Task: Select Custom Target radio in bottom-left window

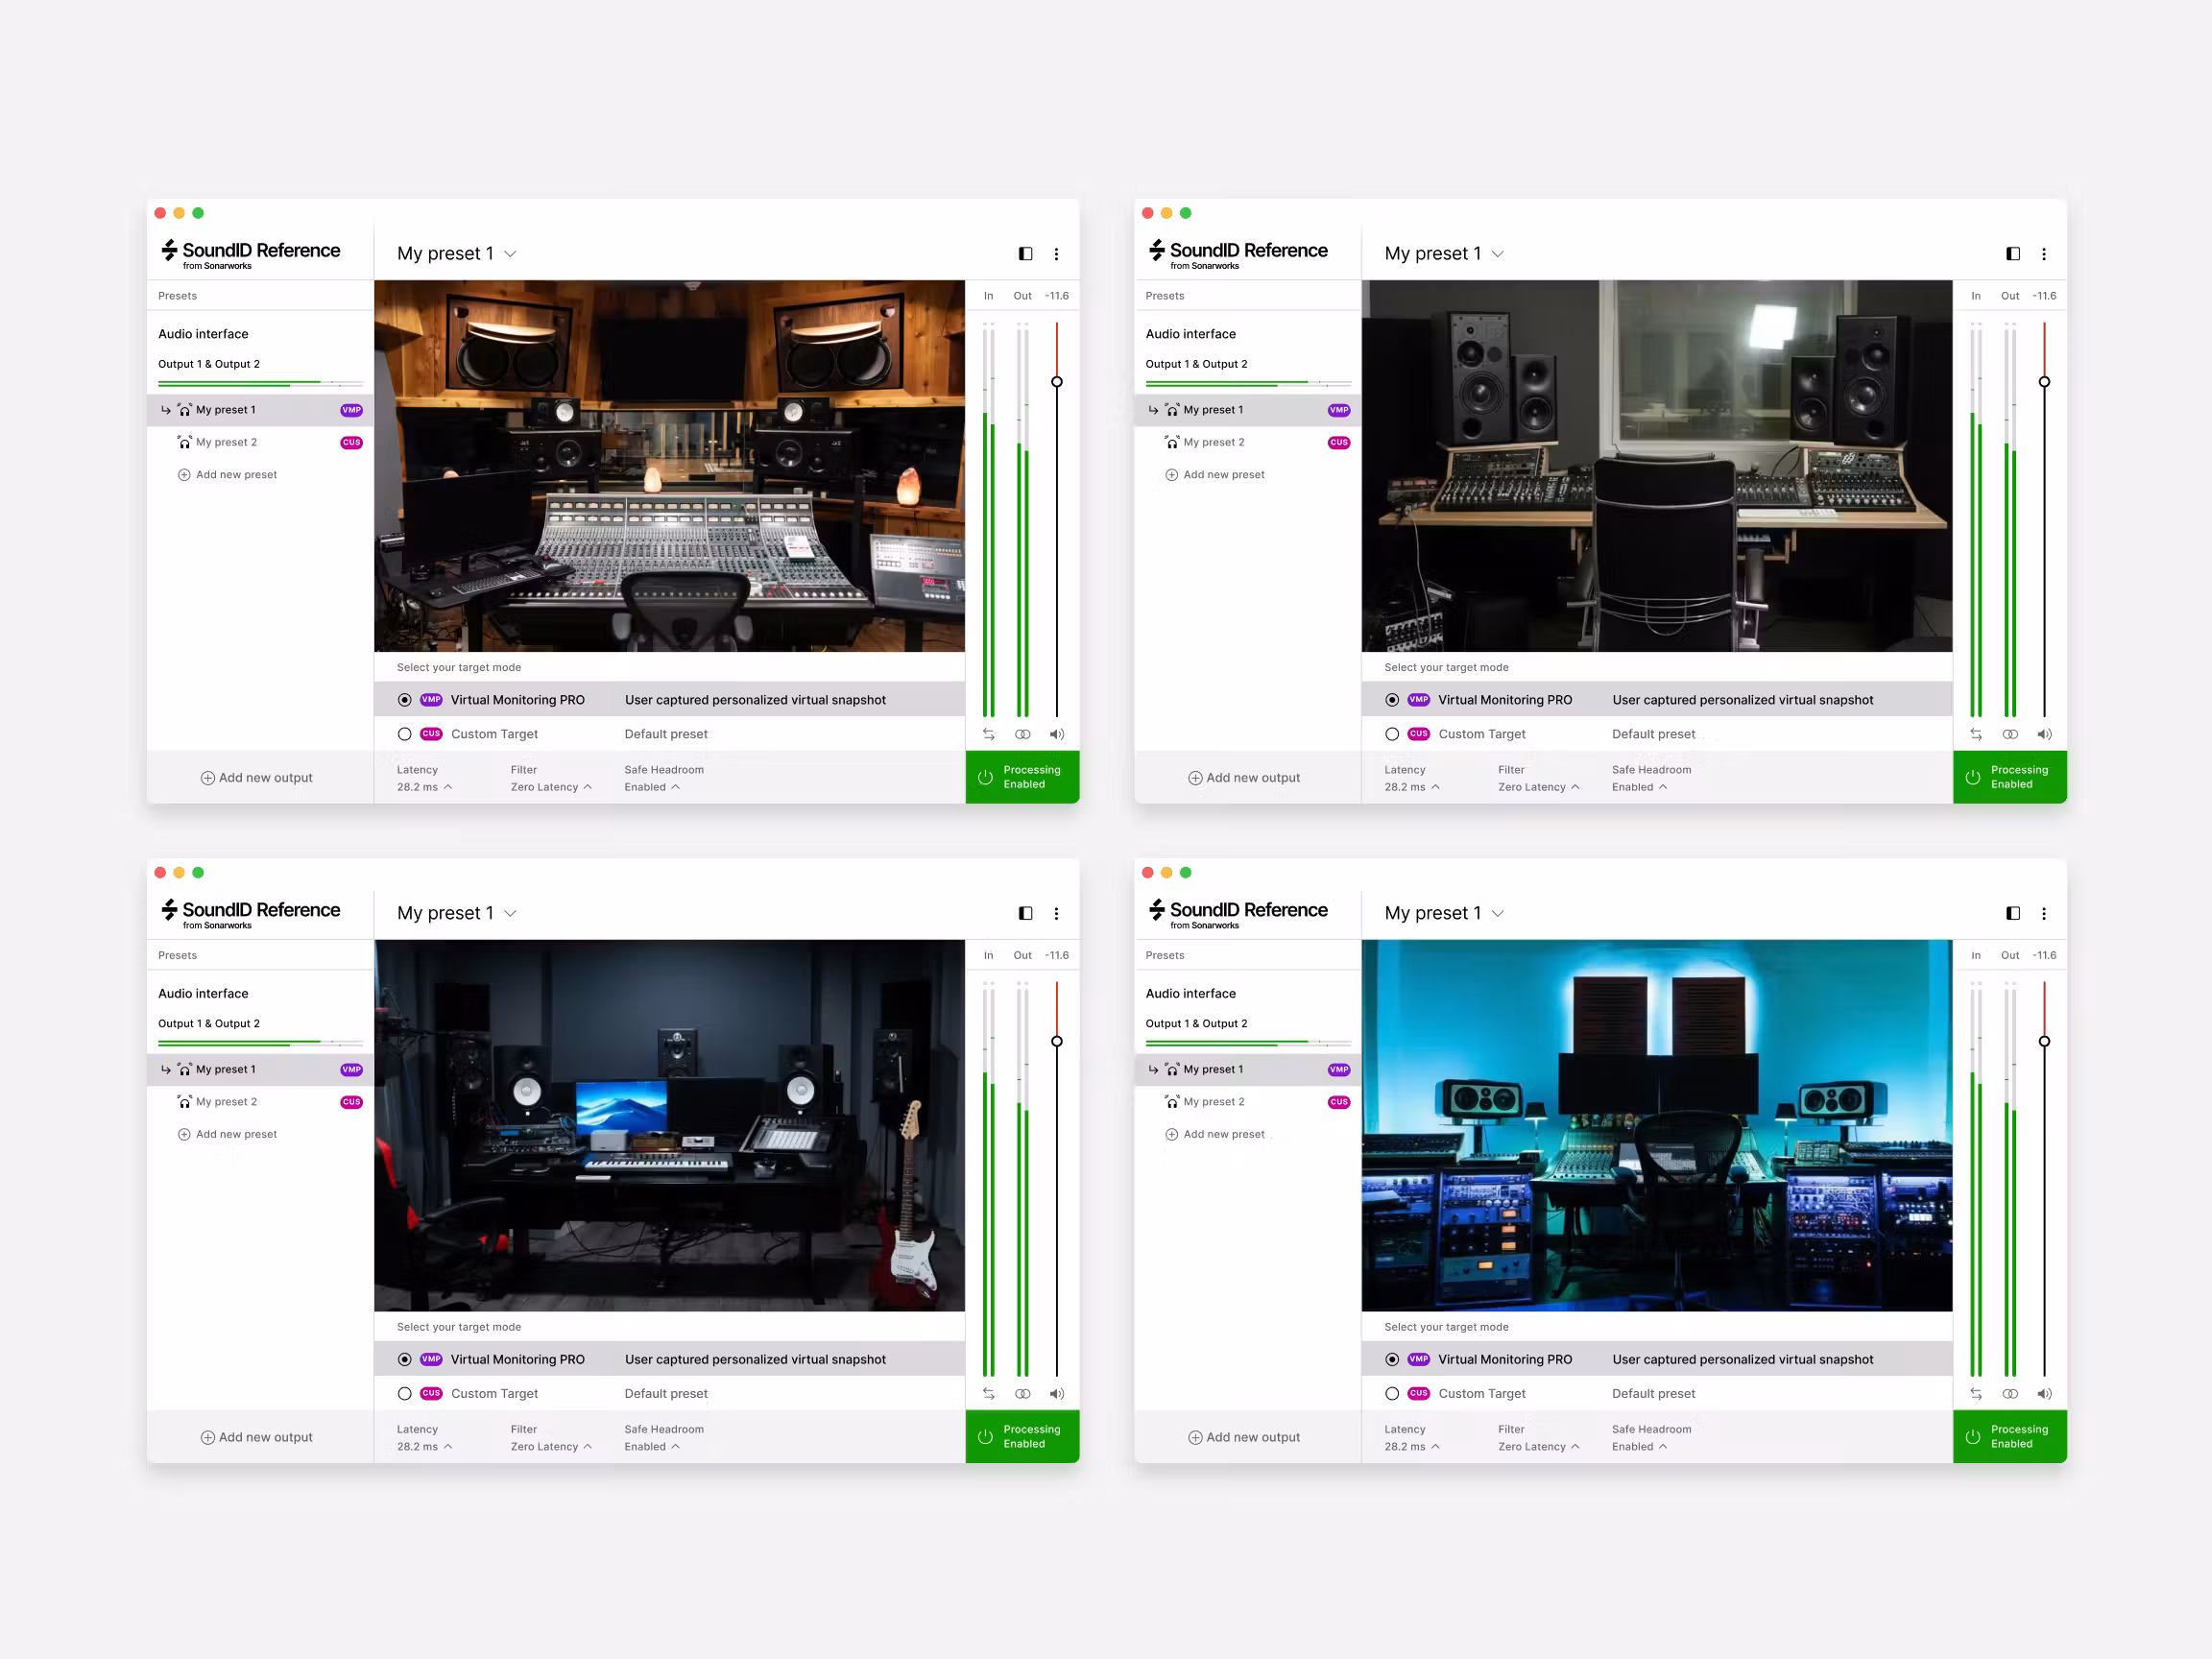Action: (x=404, y=1393)
